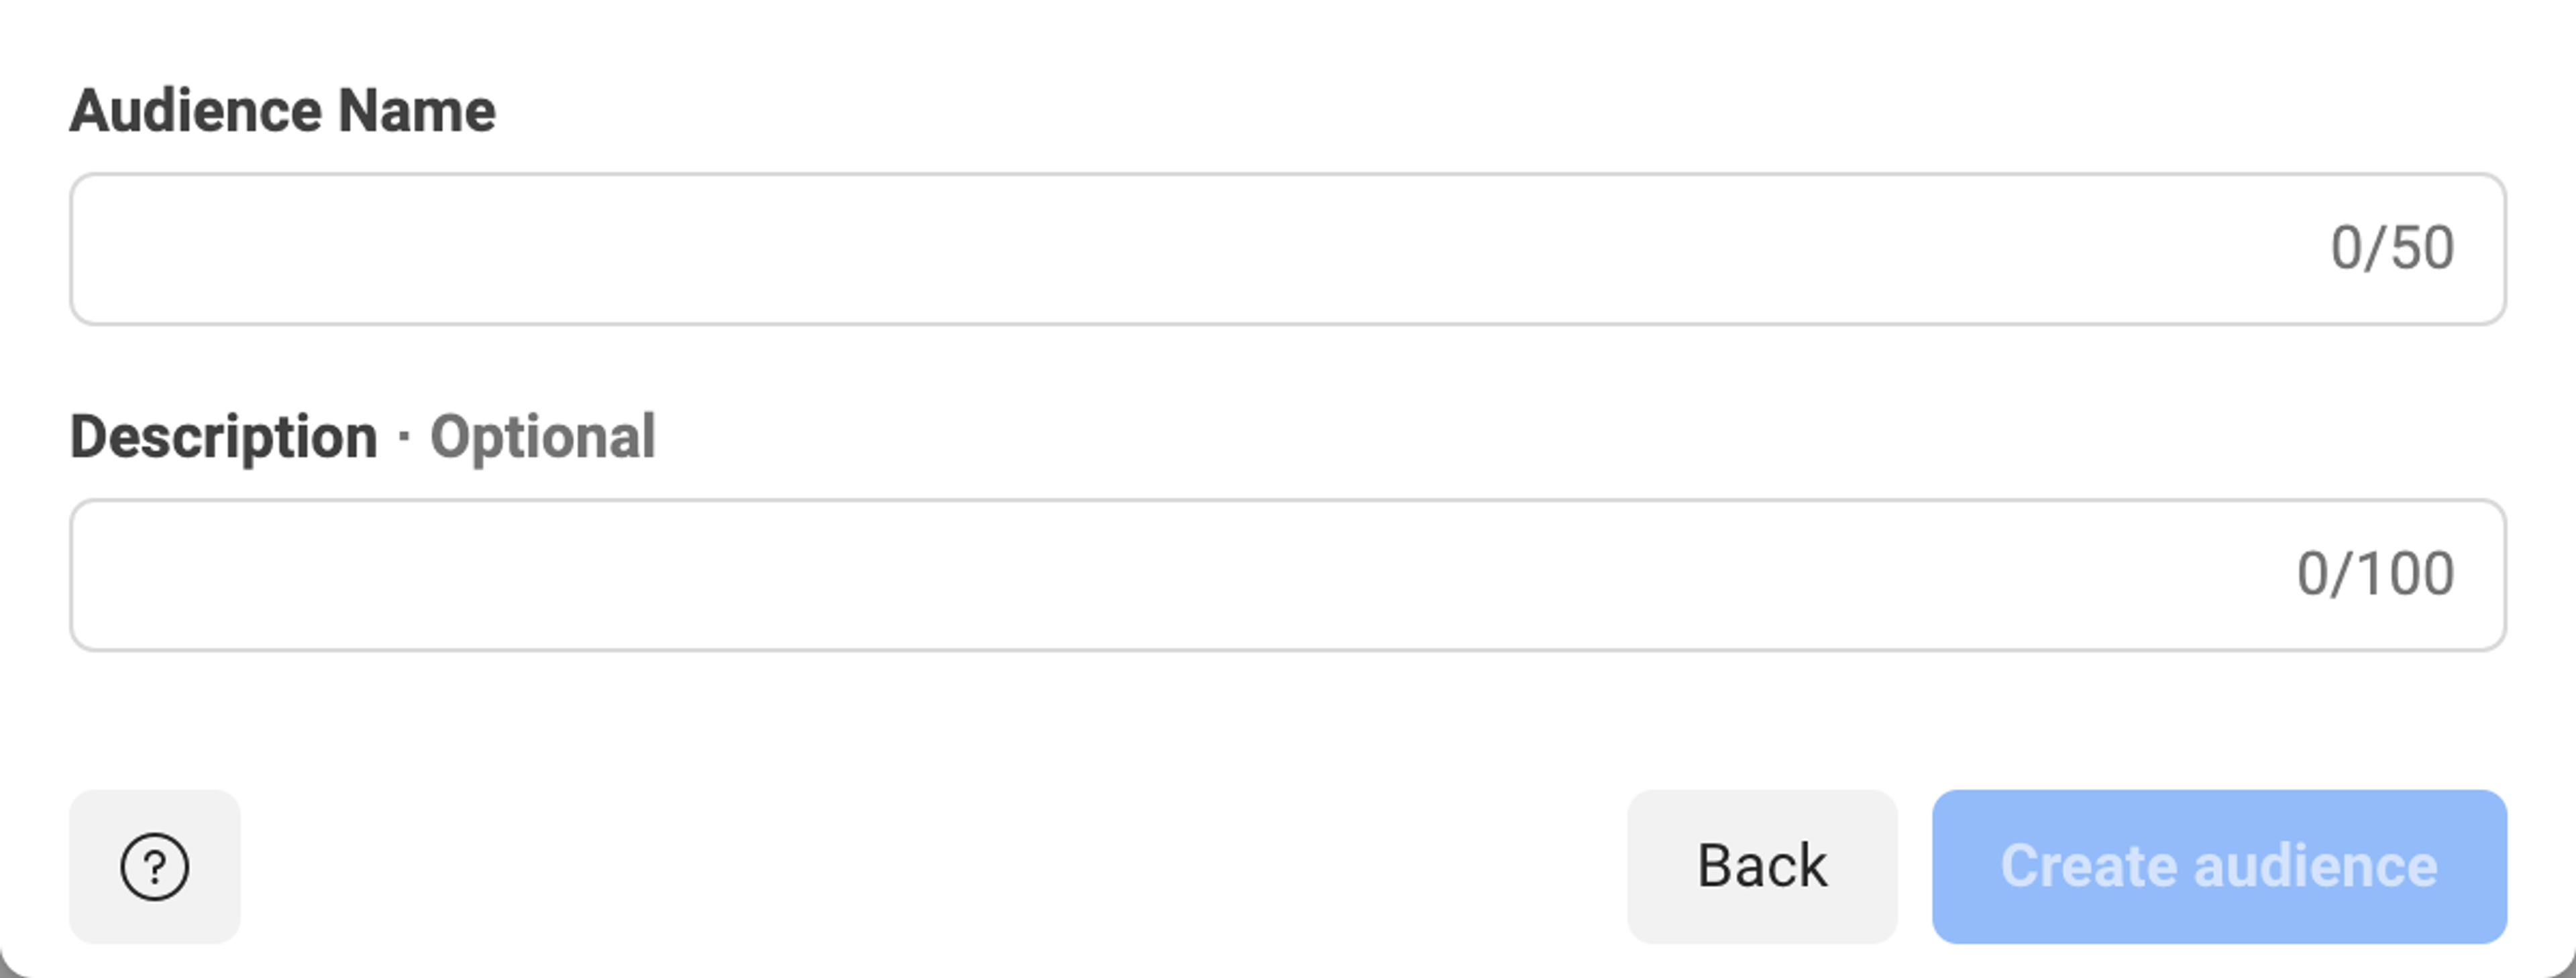Click the Optional text beside Description
The height and width of the screenshot is (978, 2576).
(543, 438)
